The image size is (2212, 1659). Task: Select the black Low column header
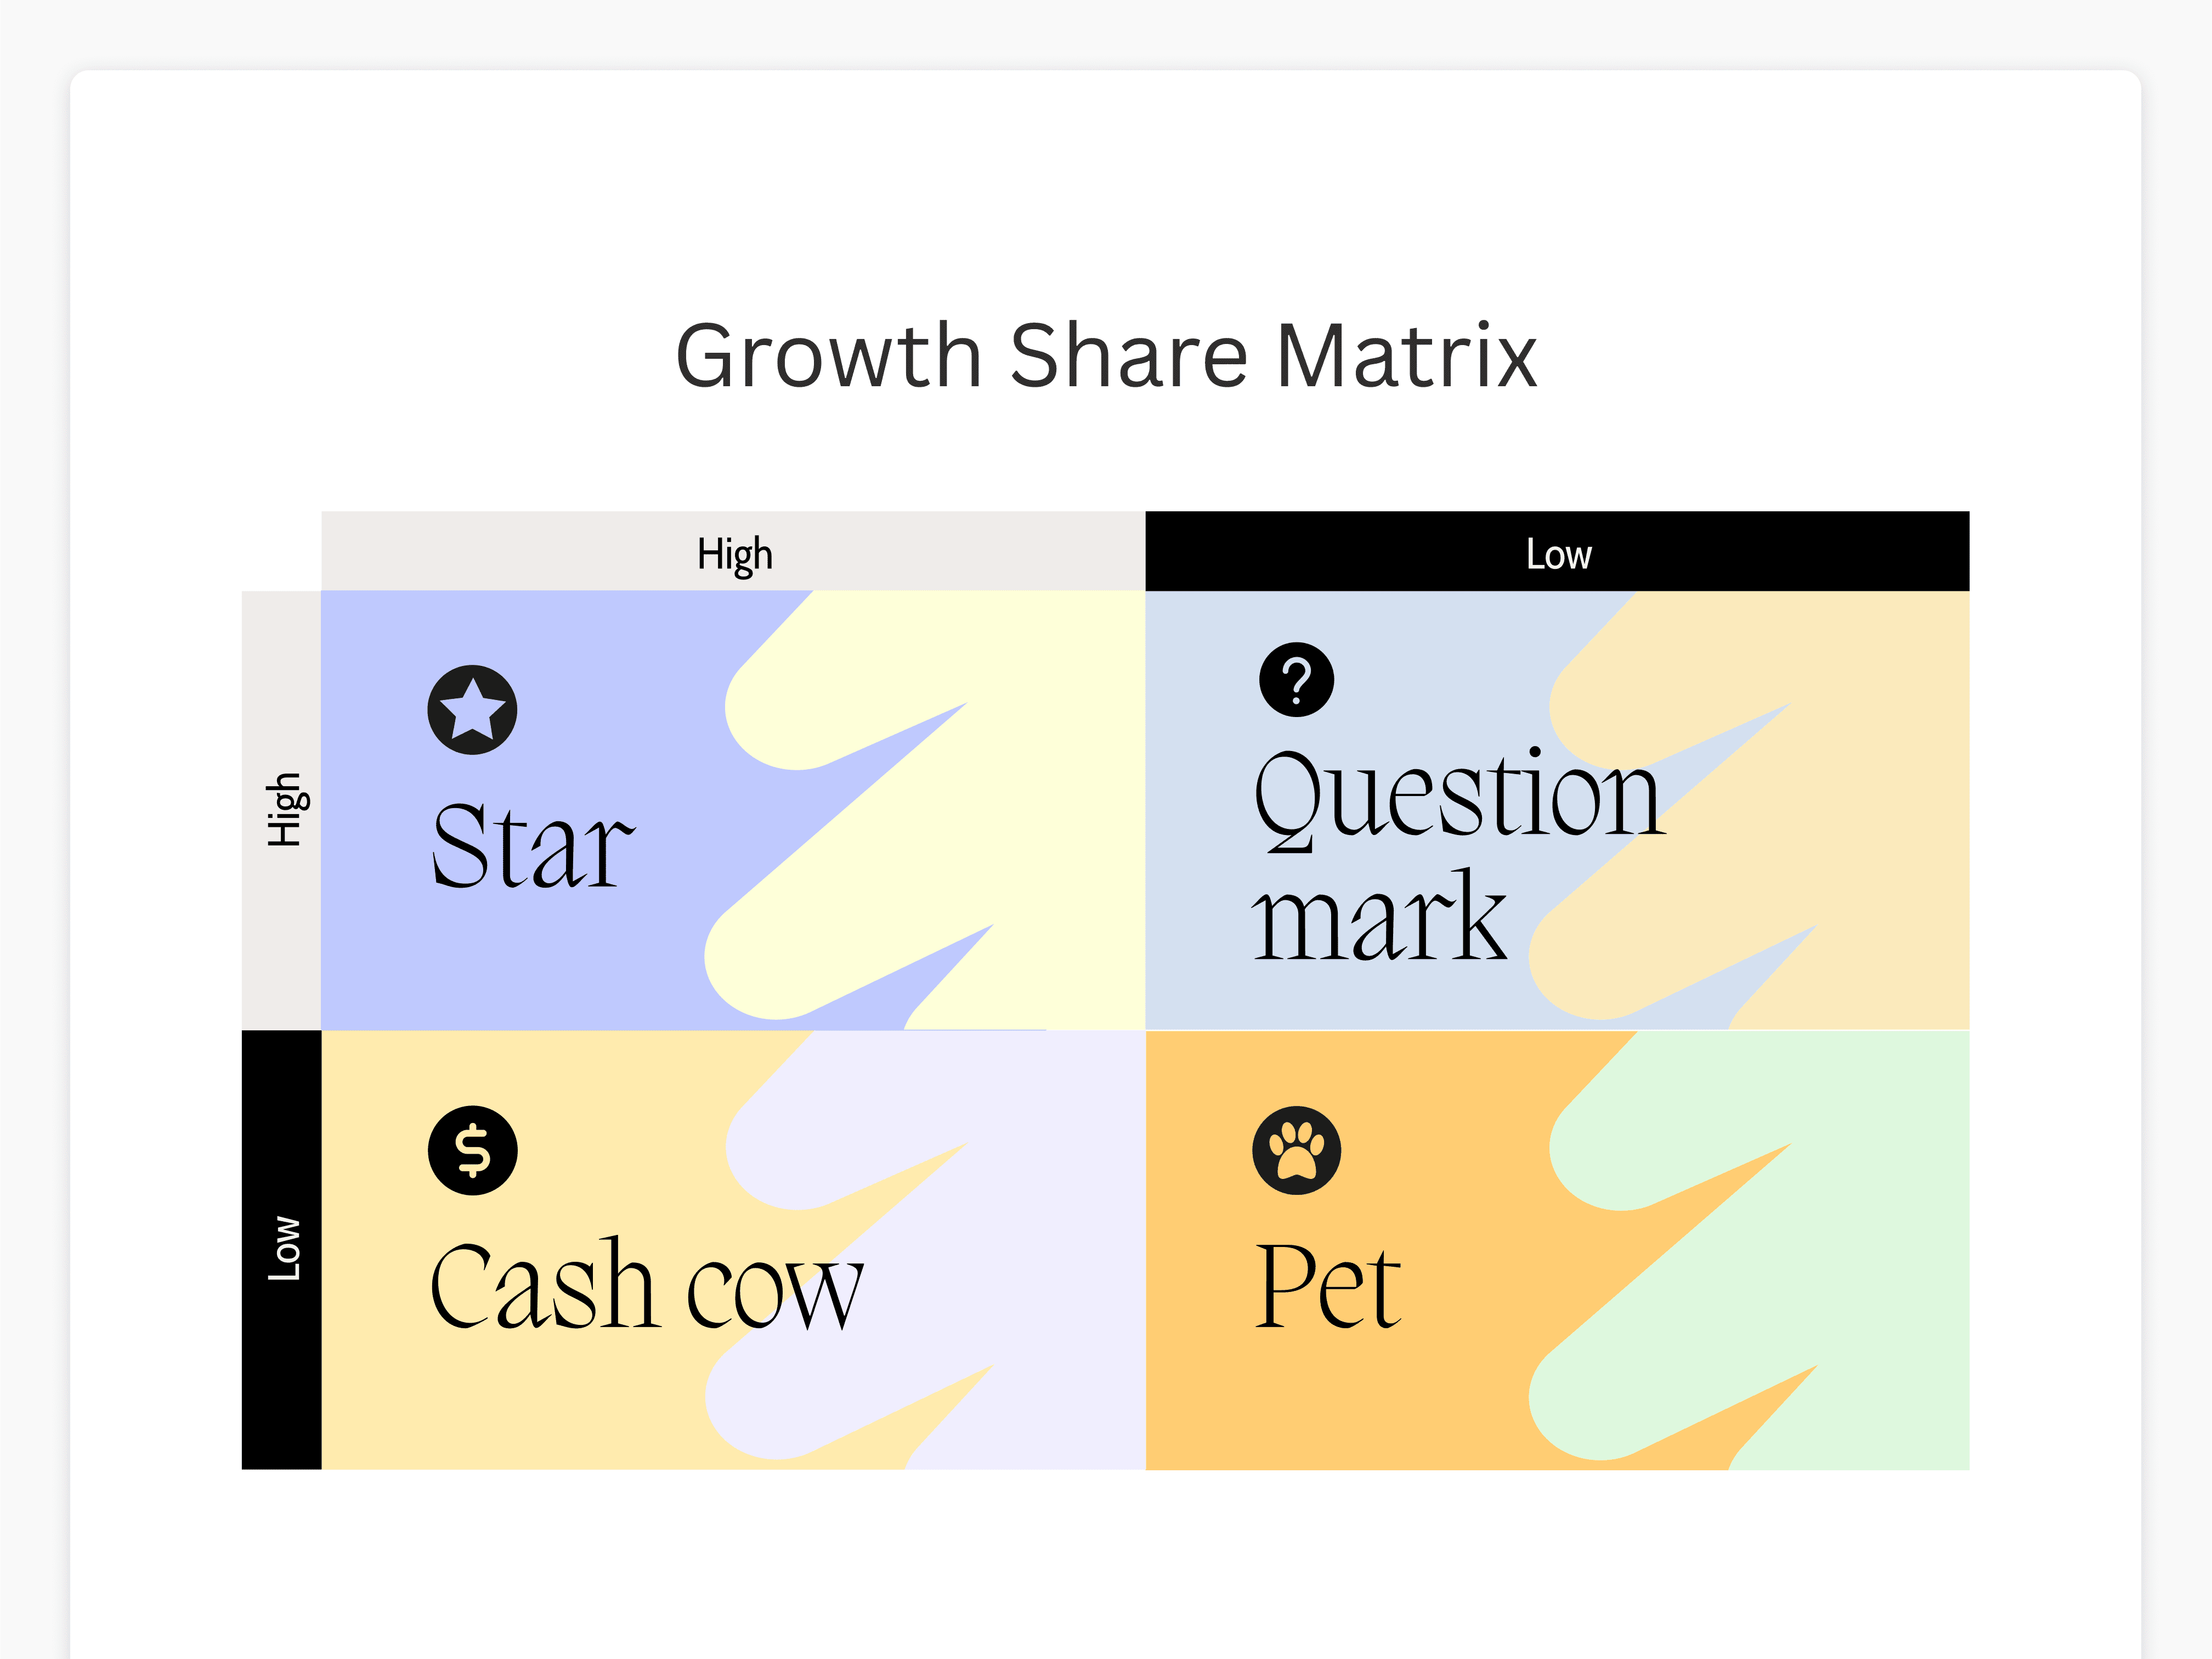[1557, 552]
